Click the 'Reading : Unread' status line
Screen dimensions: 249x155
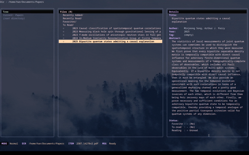click(x=185, y=131)
